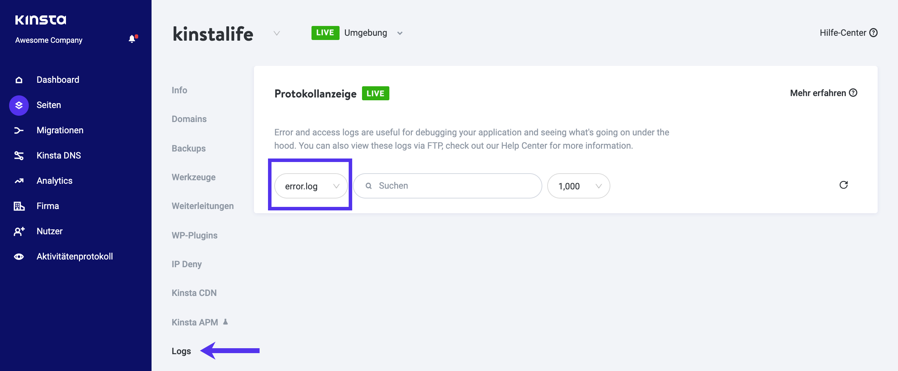Image resolution: width=898 pixels, height=371 pixels.
Task: Click the Migrationen icon in sidebar
Action: pyautogui.click(x=19, y=130)
